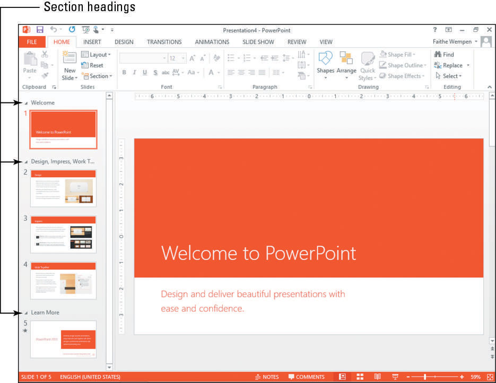Click the New Slide icon
This screenshot has height=383, width=496.
click(x=69, y=66)
